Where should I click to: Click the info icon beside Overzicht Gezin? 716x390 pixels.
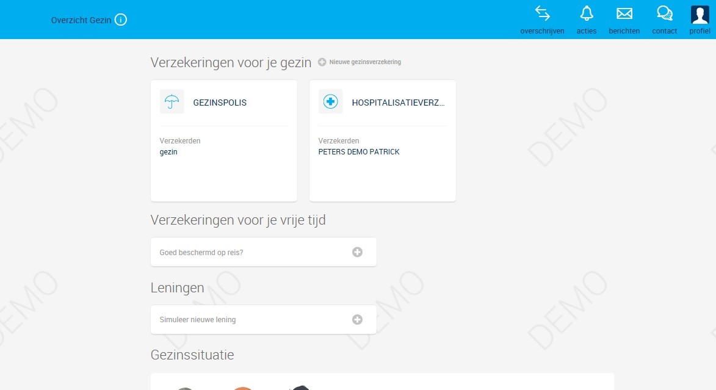click(x=120, y=20)
